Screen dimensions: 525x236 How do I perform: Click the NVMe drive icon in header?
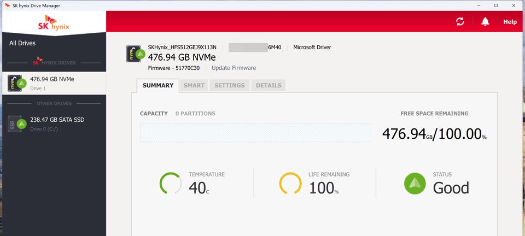(x=136, y=54)
